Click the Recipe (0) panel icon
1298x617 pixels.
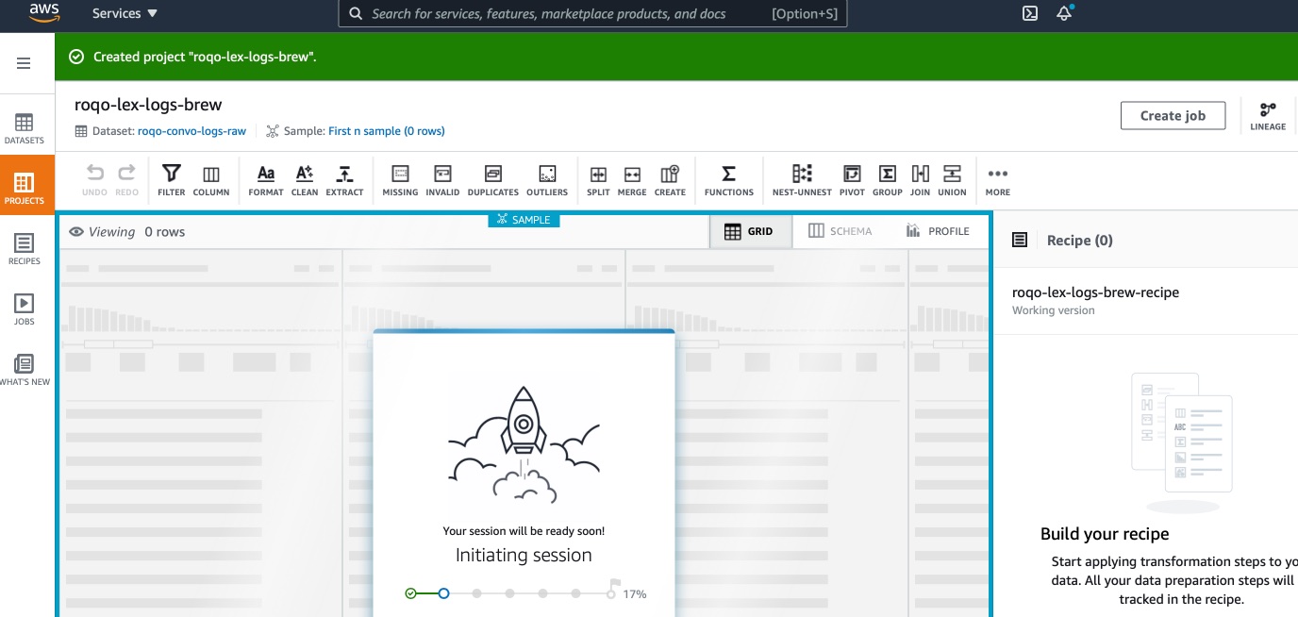1020,241
